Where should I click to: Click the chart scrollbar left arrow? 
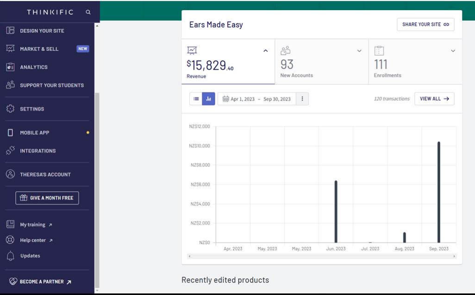point(189,256)
